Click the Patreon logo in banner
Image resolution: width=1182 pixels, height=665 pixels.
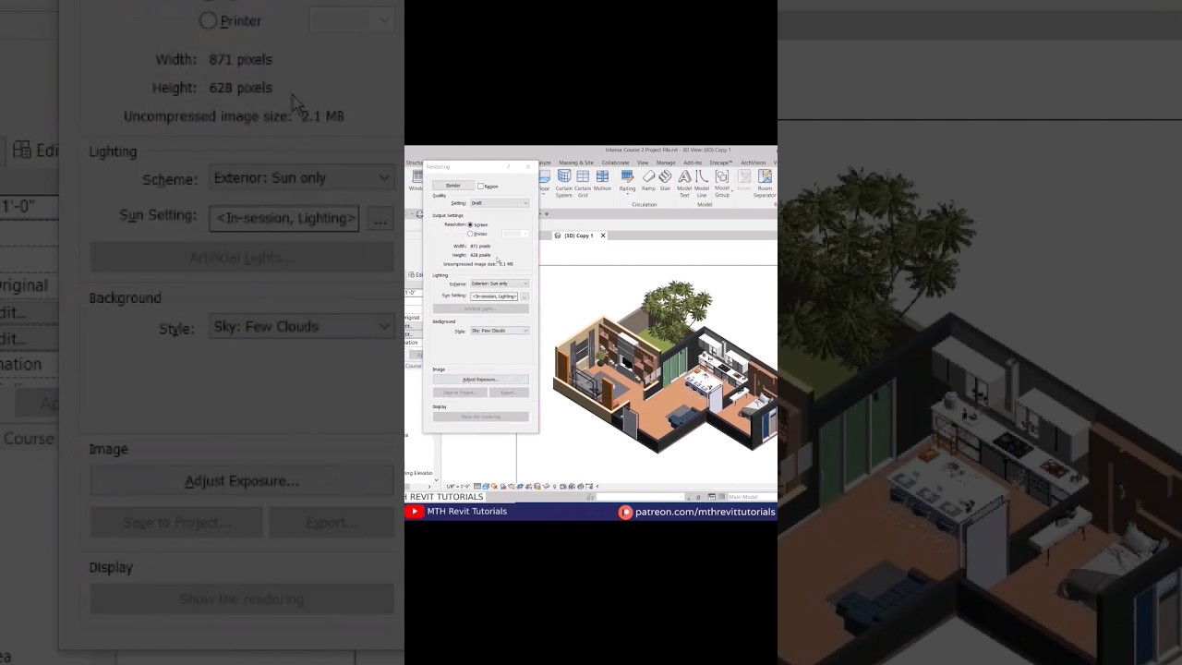point(625,512)
